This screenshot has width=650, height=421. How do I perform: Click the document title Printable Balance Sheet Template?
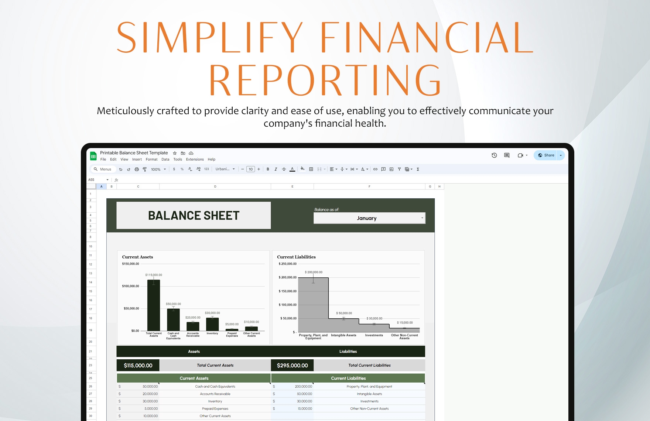pos(134,153)
